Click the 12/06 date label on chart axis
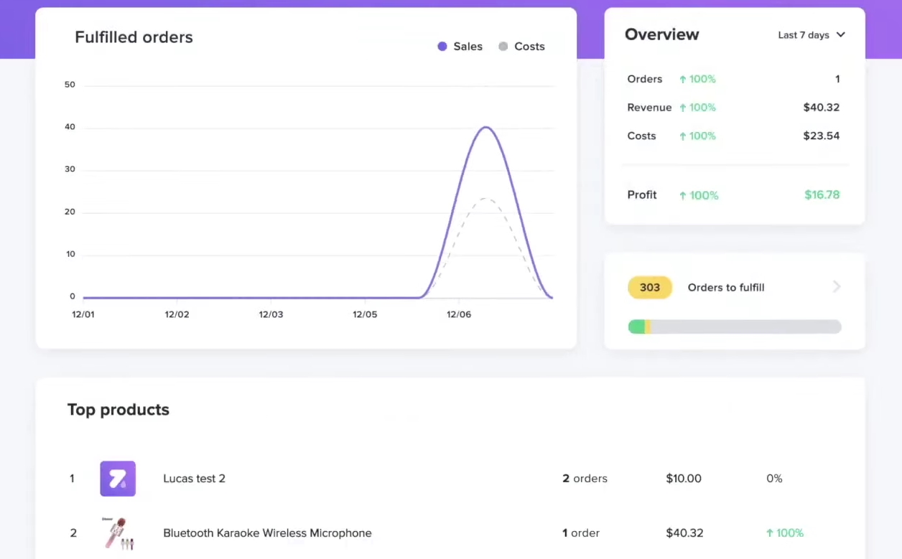Viewport: 902px width, 559px height. [x=459, y=315]
